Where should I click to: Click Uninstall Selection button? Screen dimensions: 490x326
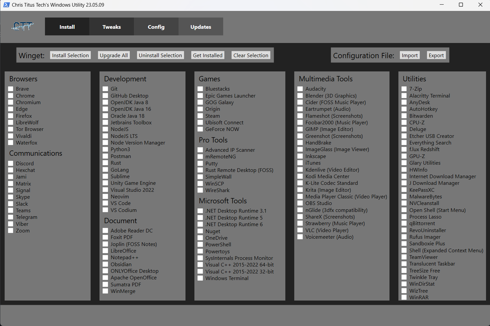point(160,55)
